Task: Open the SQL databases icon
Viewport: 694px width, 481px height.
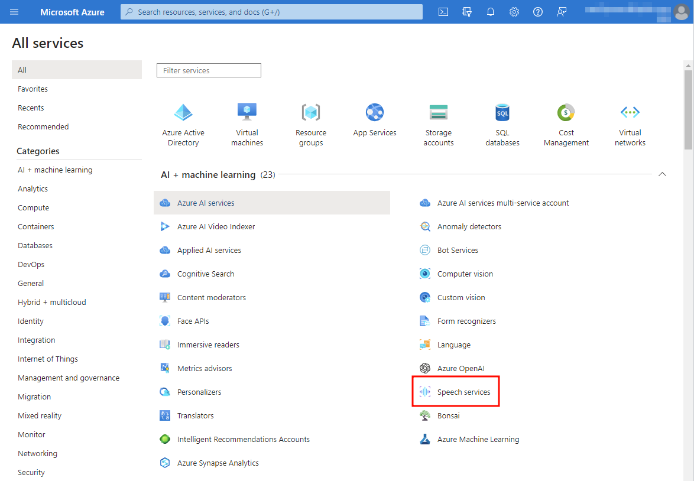Action: click(x=502, y=112)
